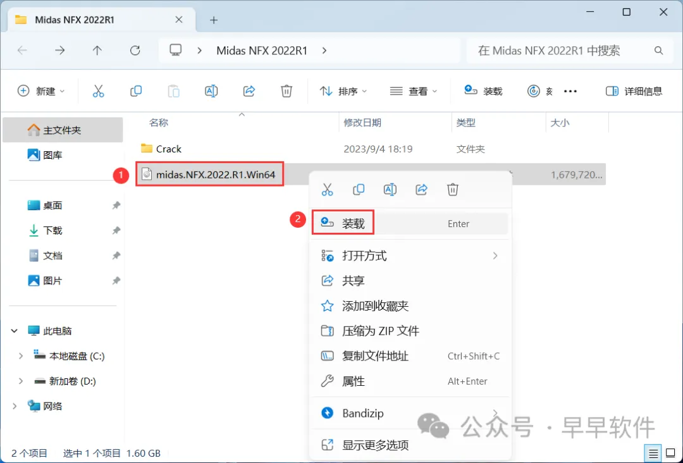Viewport: 683px width, 463px height.
Task: Expand 新加卷 (D:) node
Action: (x=20, y=381)
